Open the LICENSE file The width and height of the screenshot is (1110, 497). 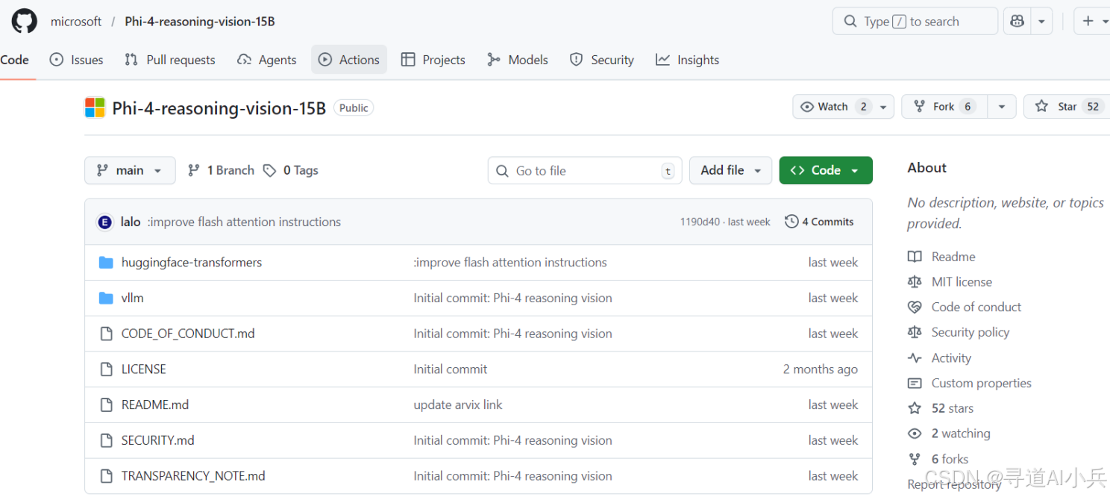(144, 369)
